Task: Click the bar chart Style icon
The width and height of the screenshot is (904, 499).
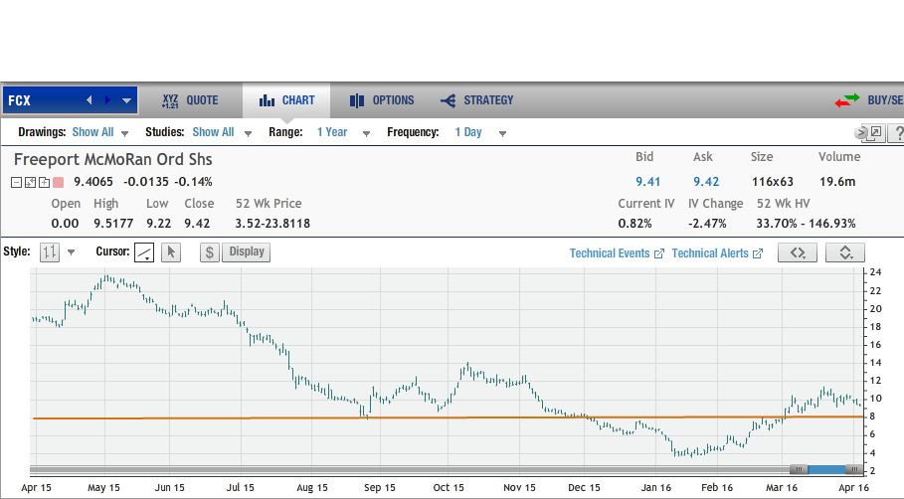Action: point(49,251)
